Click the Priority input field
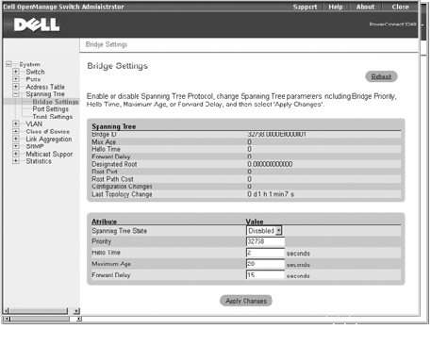This screenshot has width=431, height=346. pos(265,241)
